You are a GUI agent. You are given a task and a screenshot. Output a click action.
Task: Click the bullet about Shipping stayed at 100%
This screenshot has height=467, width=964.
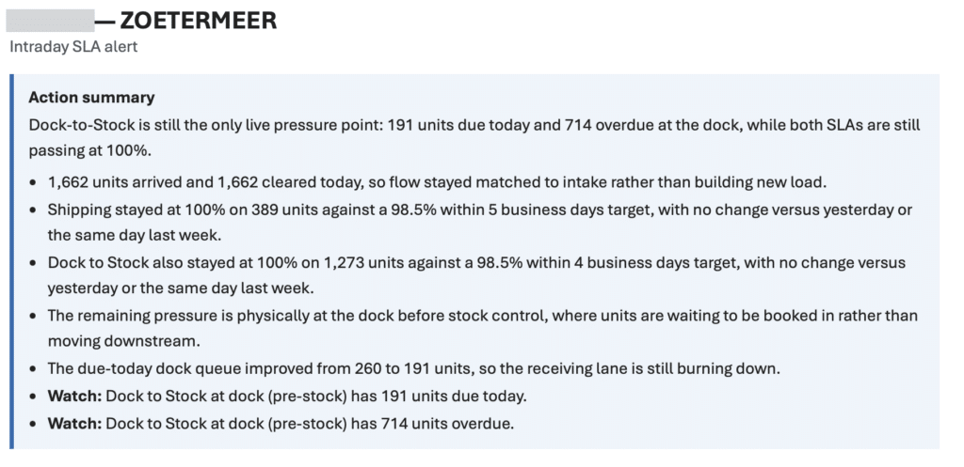(x=480, y=223)
